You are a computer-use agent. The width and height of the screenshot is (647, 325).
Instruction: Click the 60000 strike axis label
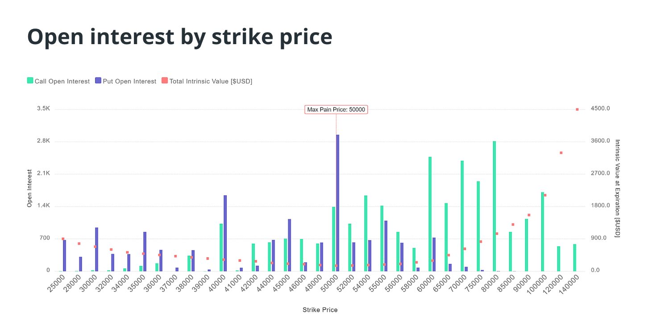tap(426, 284)
